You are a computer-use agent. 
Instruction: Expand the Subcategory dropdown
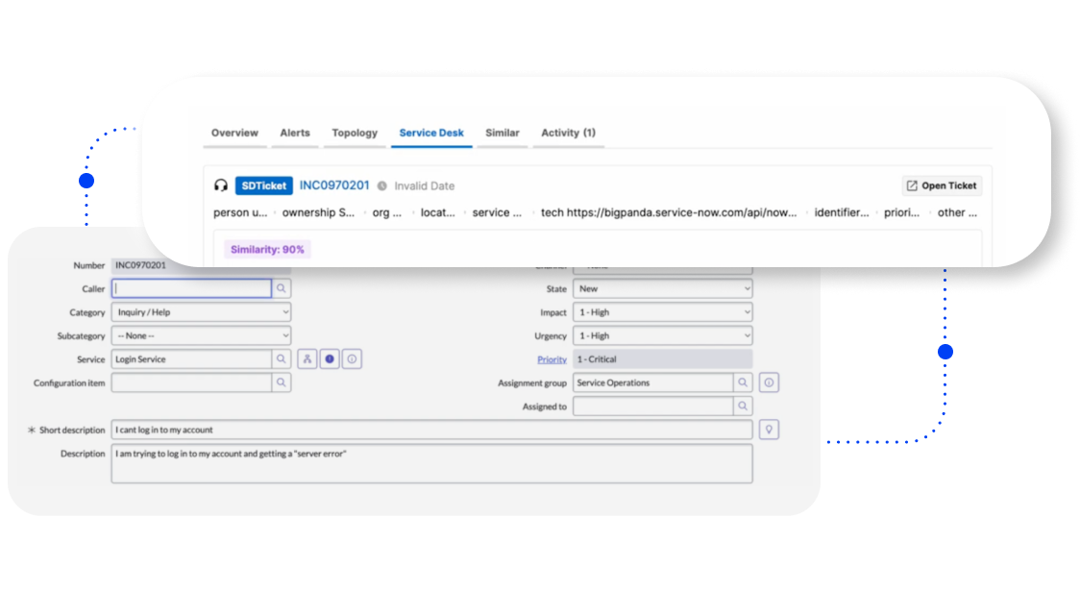point(201,335)
